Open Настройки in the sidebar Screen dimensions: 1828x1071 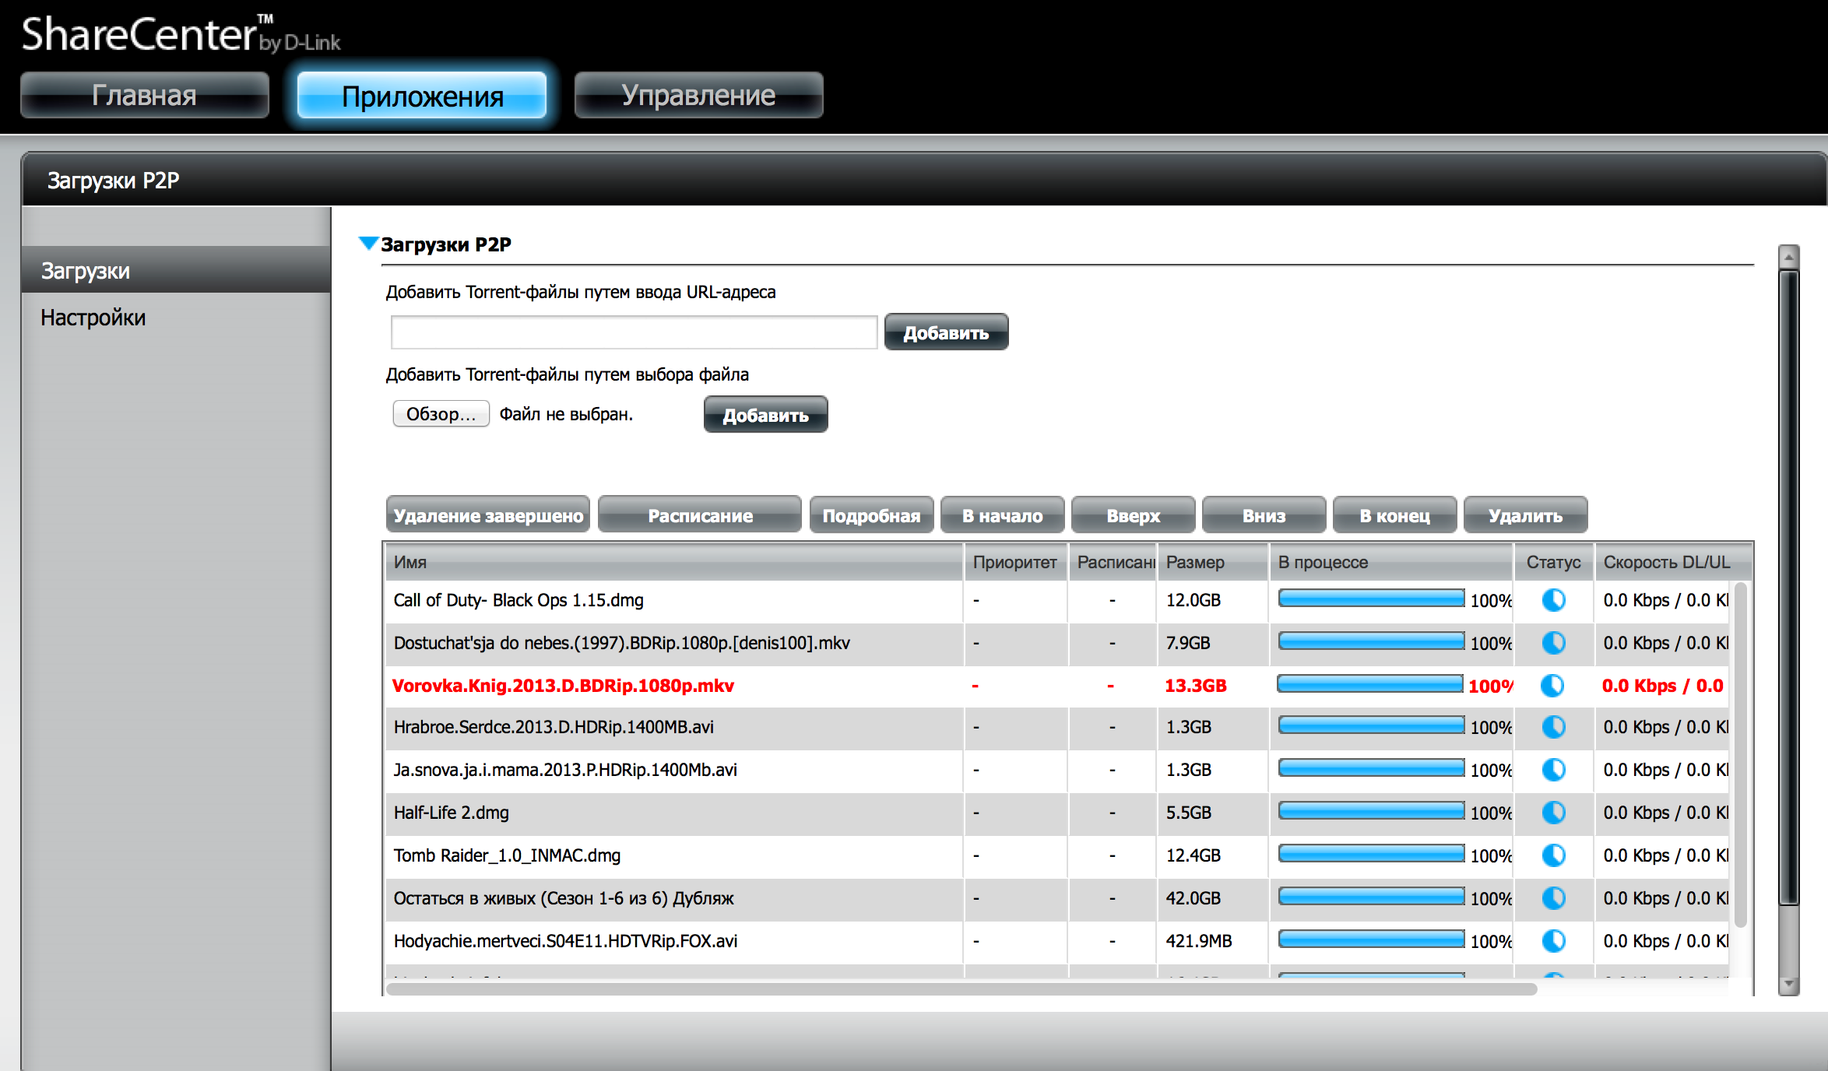pyautogui.click(x=93, y=318)
